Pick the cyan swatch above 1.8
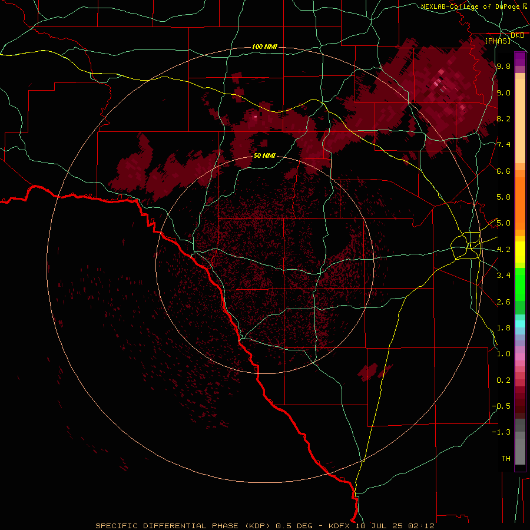The height and width of the screenshot is (530, 530). click(520, 323)
